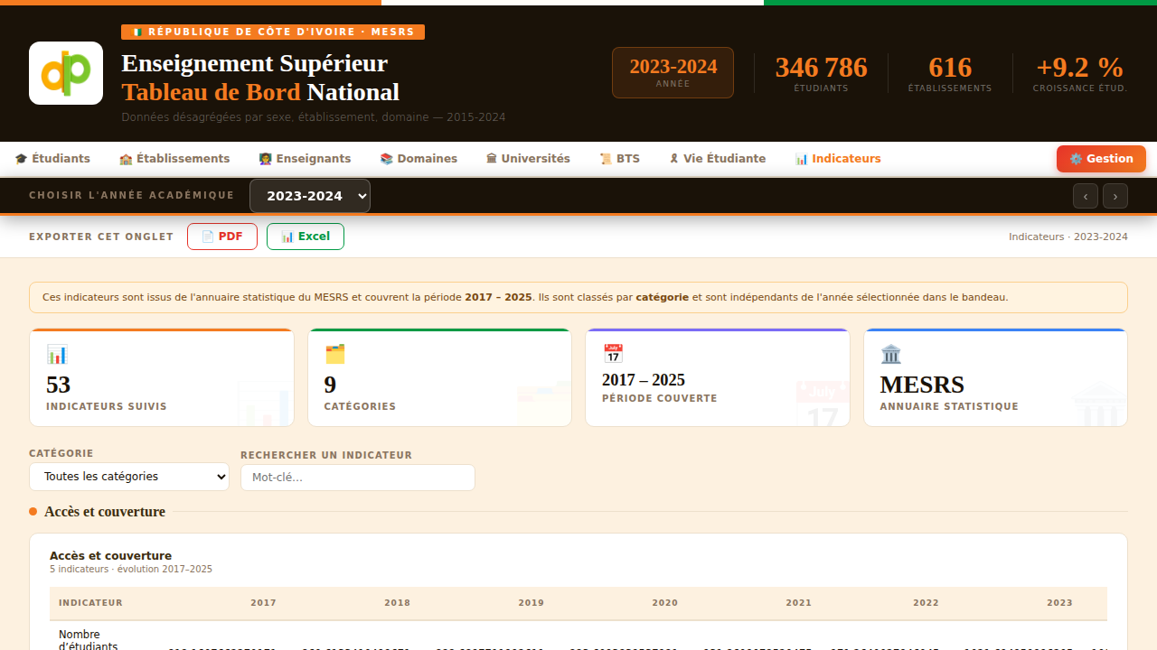Open the academic year 2023-2024 dropdown
This screenshot has width=1157, height=650.
coord(310,196)
